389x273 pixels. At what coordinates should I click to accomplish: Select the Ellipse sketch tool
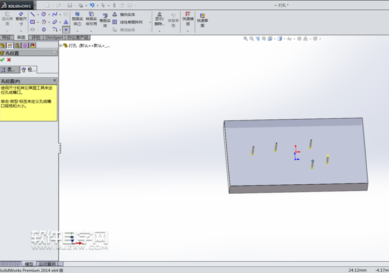click(55, 22)
